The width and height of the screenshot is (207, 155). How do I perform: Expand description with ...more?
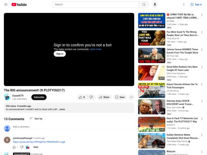(61, 109)
